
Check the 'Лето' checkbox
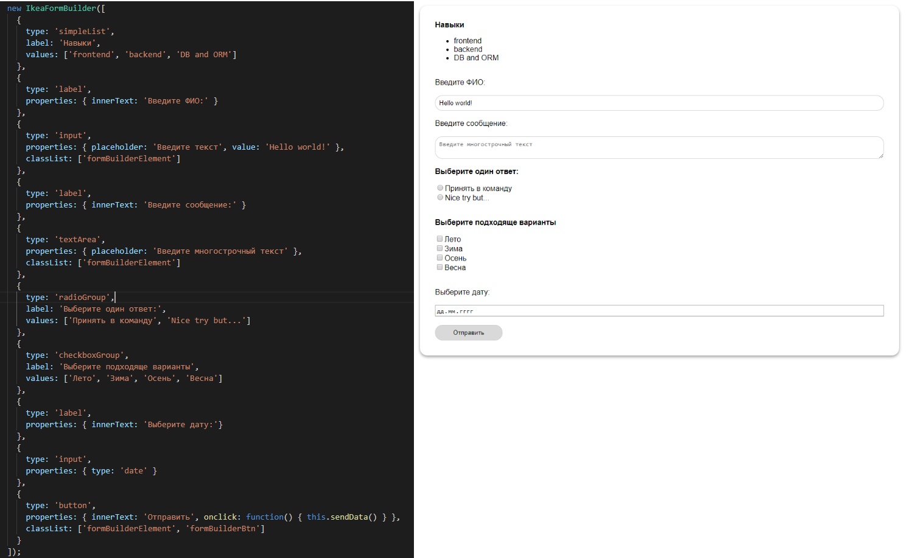[x=439, y=239]
